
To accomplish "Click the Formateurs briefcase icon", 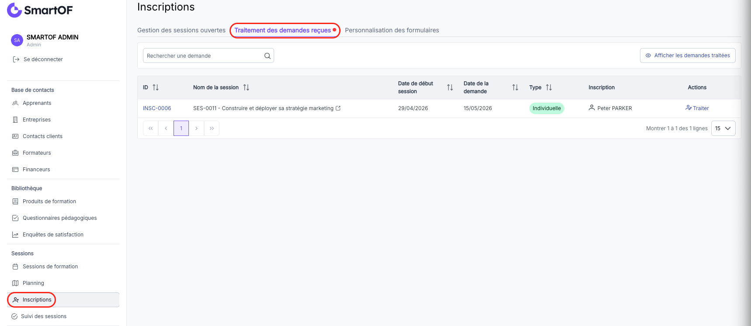I will [x=15, y=153].
